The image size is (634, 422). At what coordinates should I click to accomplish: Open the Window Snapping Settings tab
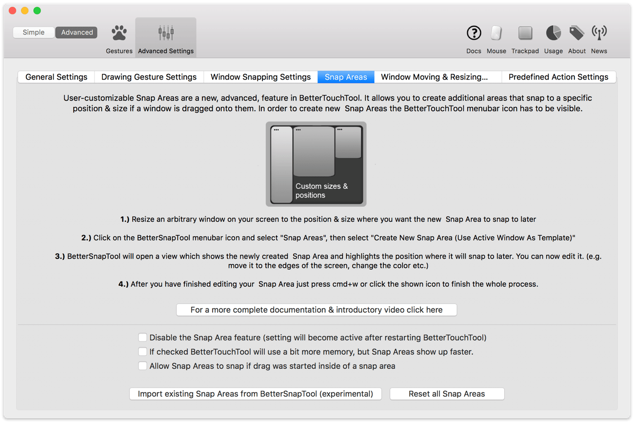point(260,77)
